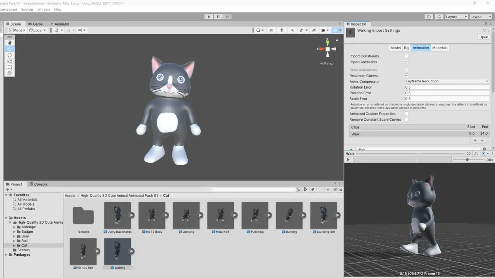
Task: Click the Pause button in top toolbar
Action: [x=218, y=17]
